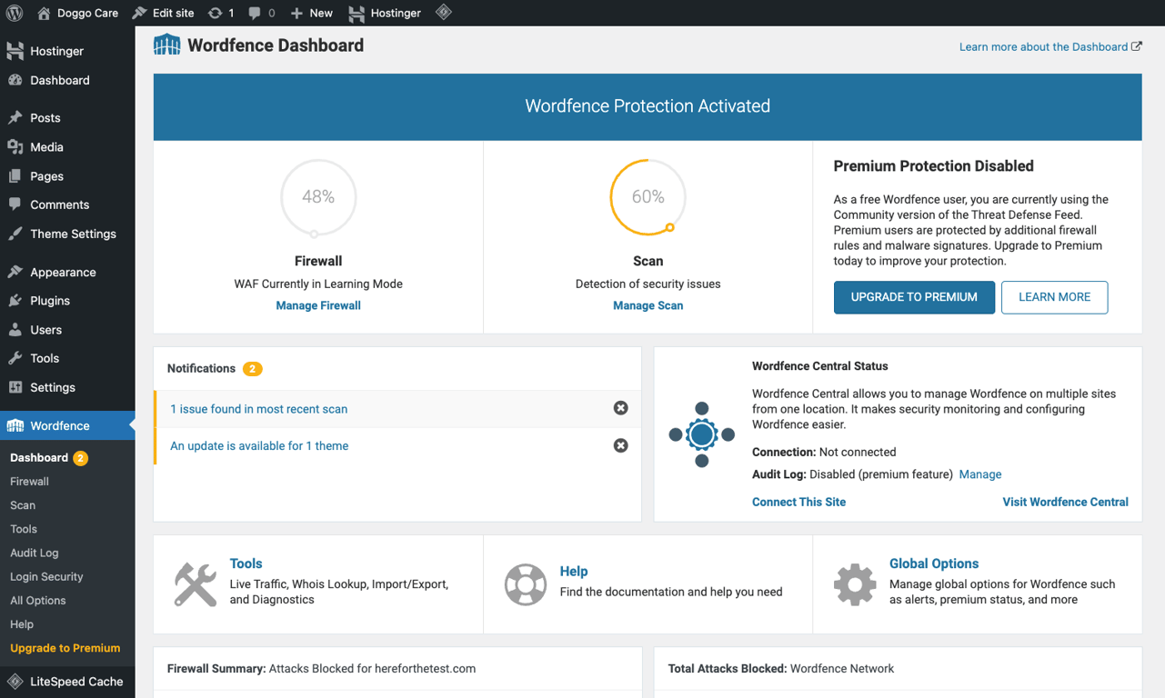The image size is (1165, 698).
Task: Open the Doggo Care site via the home icon
Action: (x=43, y=13)
